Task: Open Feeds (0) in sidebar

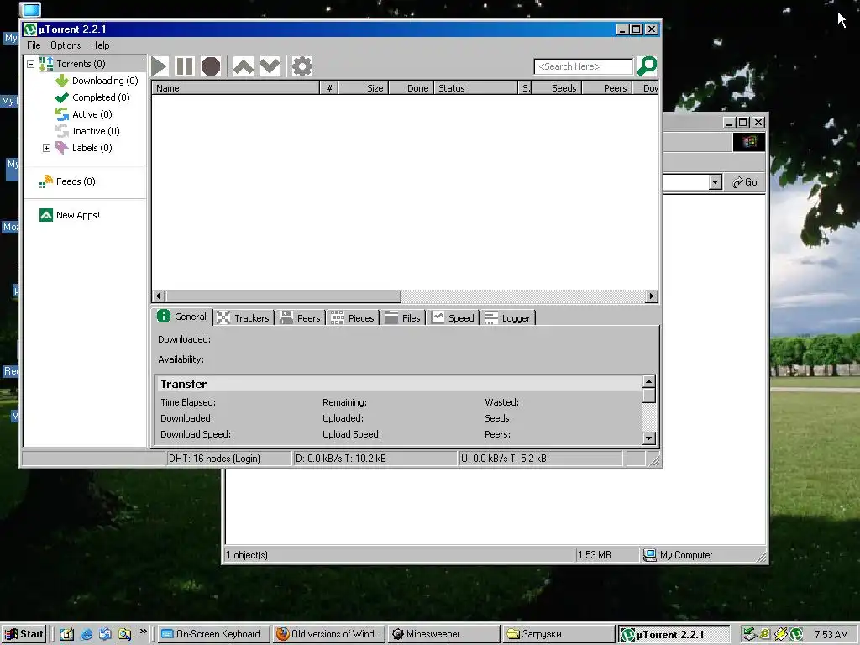Action: (x=67, y=181)
